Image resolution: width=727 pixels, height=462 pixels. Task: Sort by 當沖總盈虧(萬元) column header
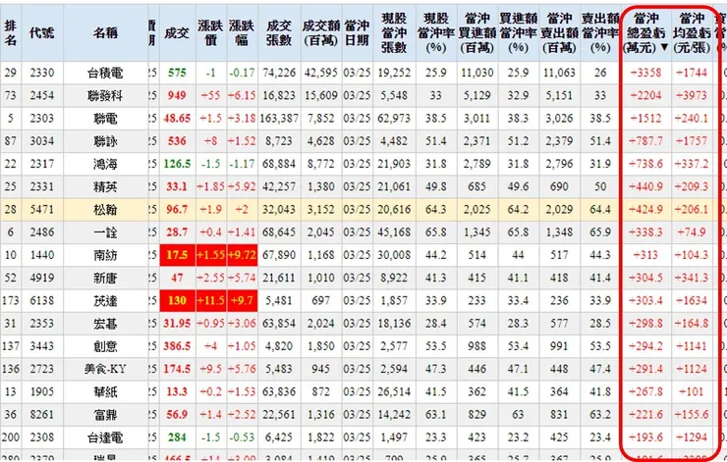click(x=646, y=33)
